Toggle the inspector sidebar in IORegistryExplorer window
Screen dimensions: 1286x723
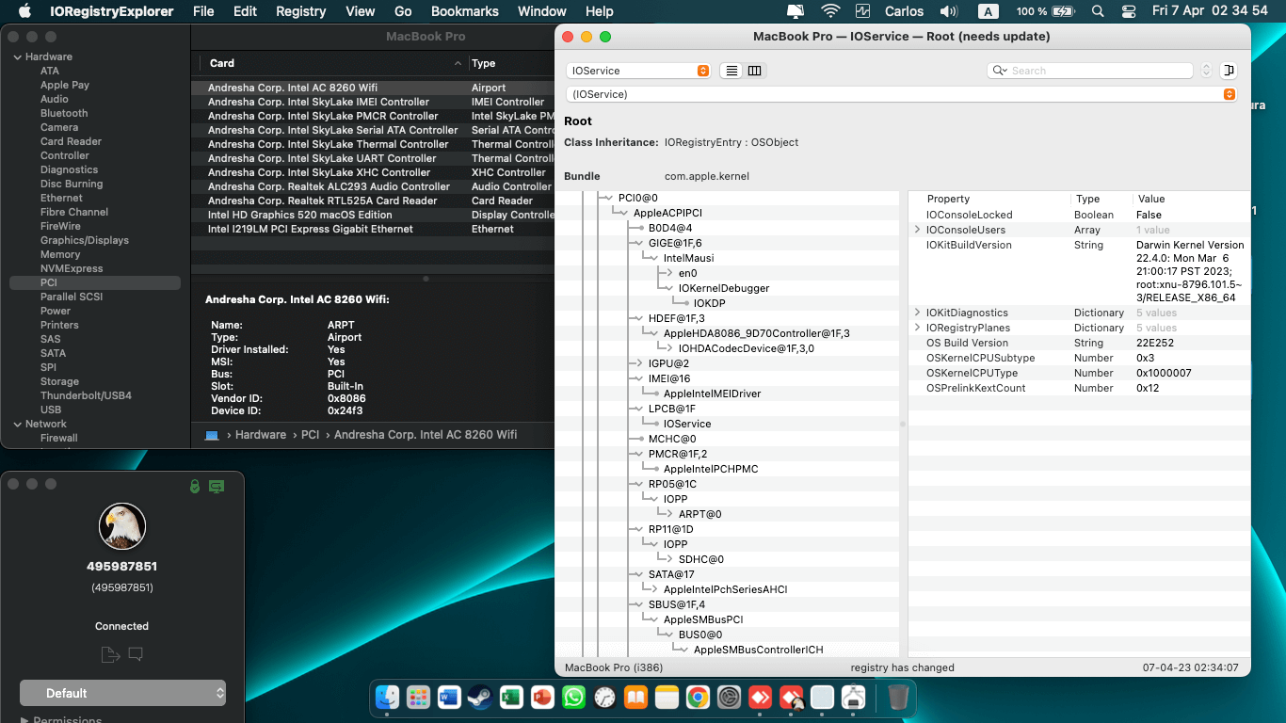pyautogui.click(x=1229, y=71)
